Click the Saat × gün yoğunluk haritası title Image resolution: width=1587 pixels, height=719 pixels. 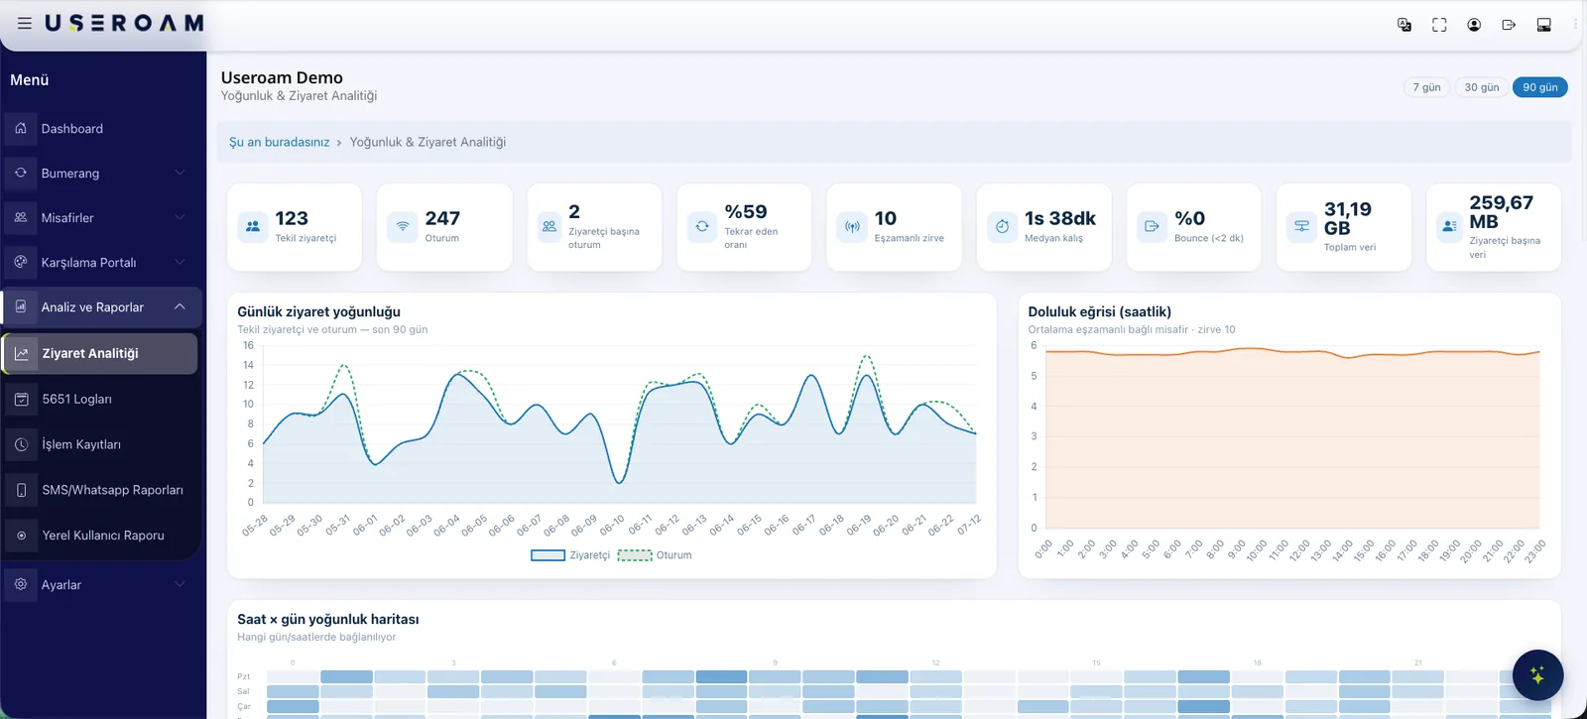tap(327, 619)
